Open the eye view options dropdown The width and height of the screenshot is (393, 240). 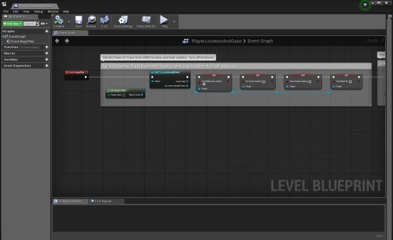pos(44,24)
